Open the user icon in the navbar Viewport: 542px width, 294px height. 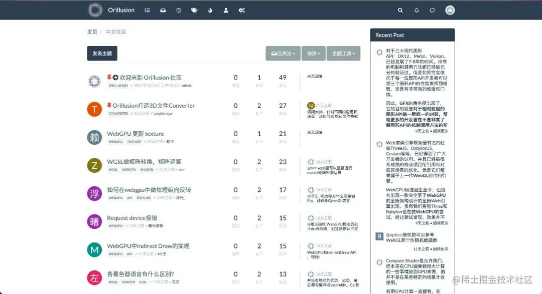(225, 10)
